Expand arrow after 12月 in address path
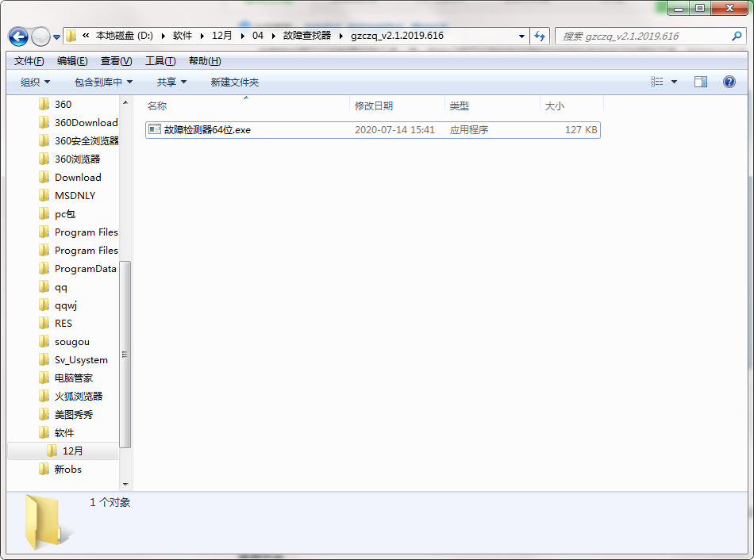The width and height of the screenshot is (754, 560). tap(242, 36)
